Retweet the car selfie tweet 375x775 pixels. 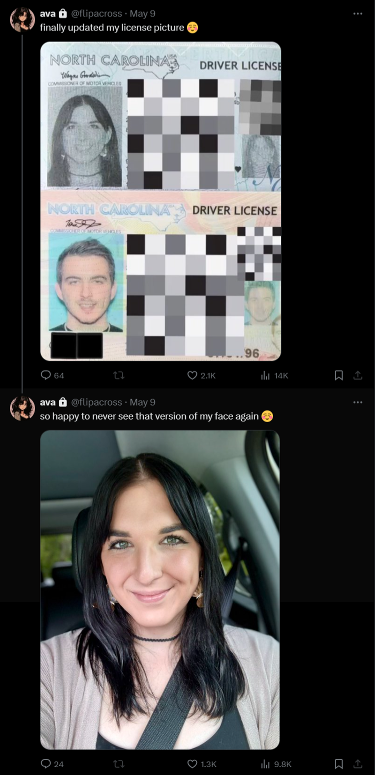pyautogui.click(x=119, y=763)
